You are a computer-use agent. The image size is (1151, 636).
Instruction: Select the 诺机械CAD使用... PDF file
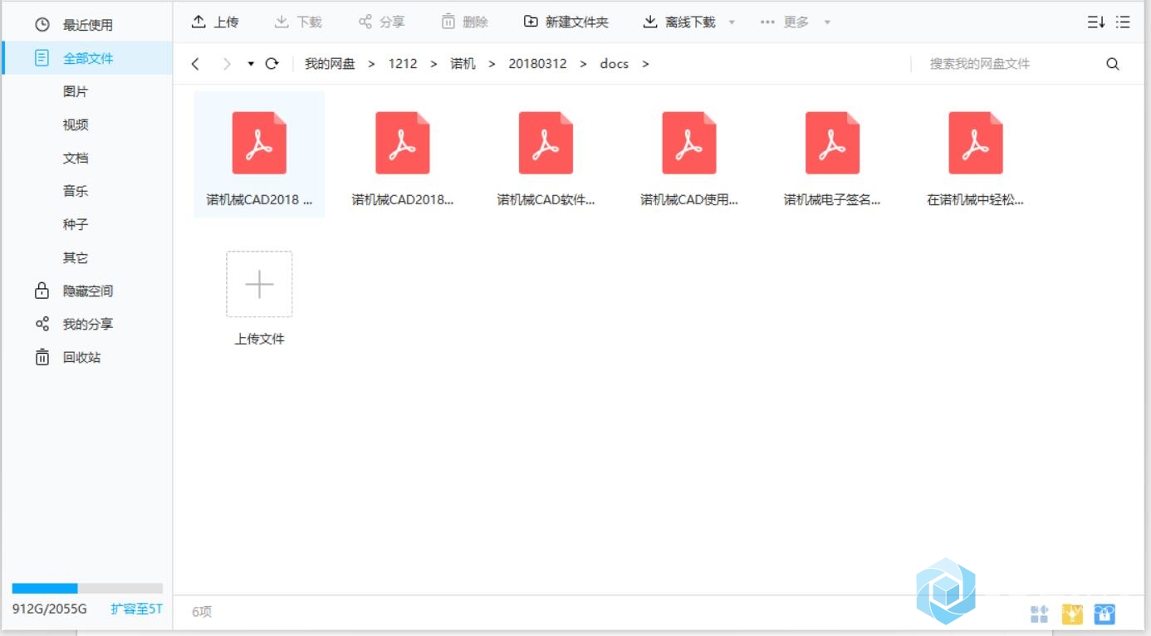(x=689, y=154)
